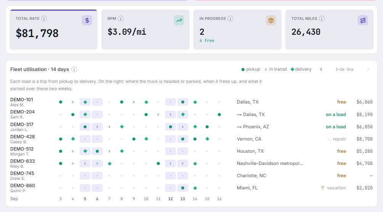Click the highlighted date 5 on timeline axis
Screen dimensions: 383x212
point(85,199)
